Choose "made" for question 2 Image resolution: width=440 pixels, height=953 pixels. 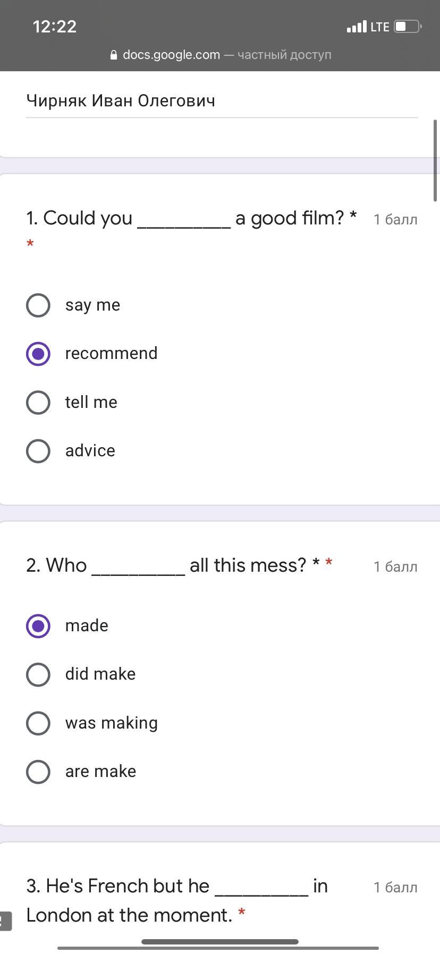point(38,626)
